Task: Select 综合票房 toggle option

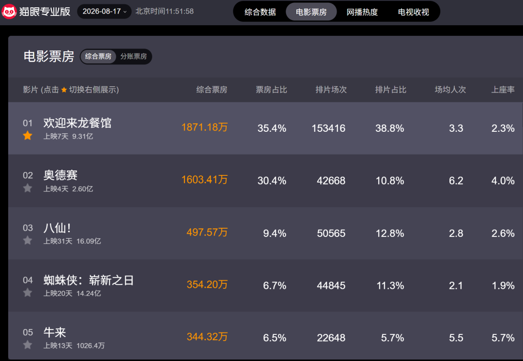Action: click(98, 56)
